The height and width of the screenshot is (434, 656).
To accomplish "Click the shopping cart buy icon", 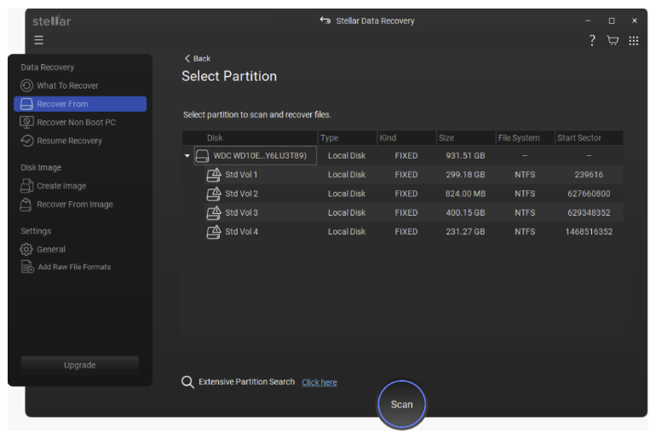I will 613,41.
